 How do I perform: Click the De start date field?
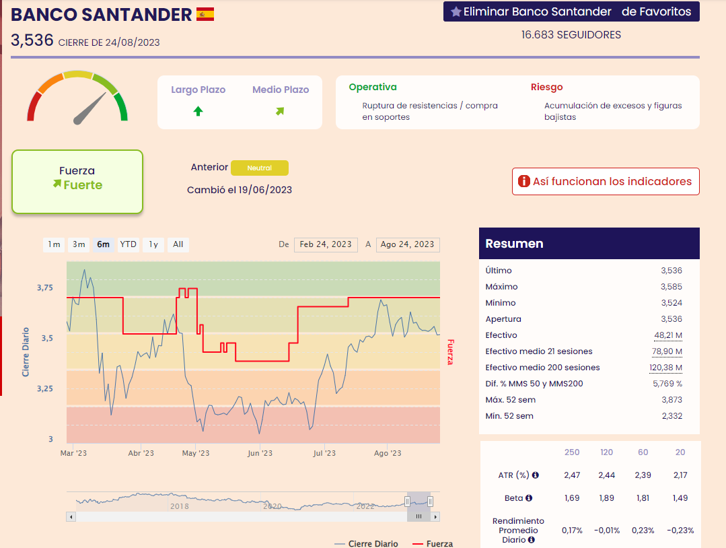(x=326, y=244)
